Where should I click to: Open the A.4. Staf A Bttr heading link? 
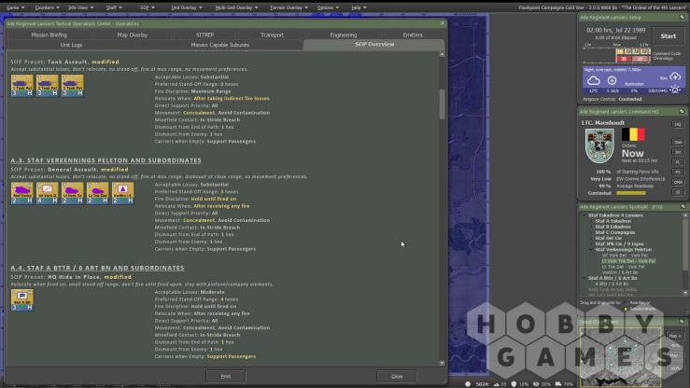[98, 268]
